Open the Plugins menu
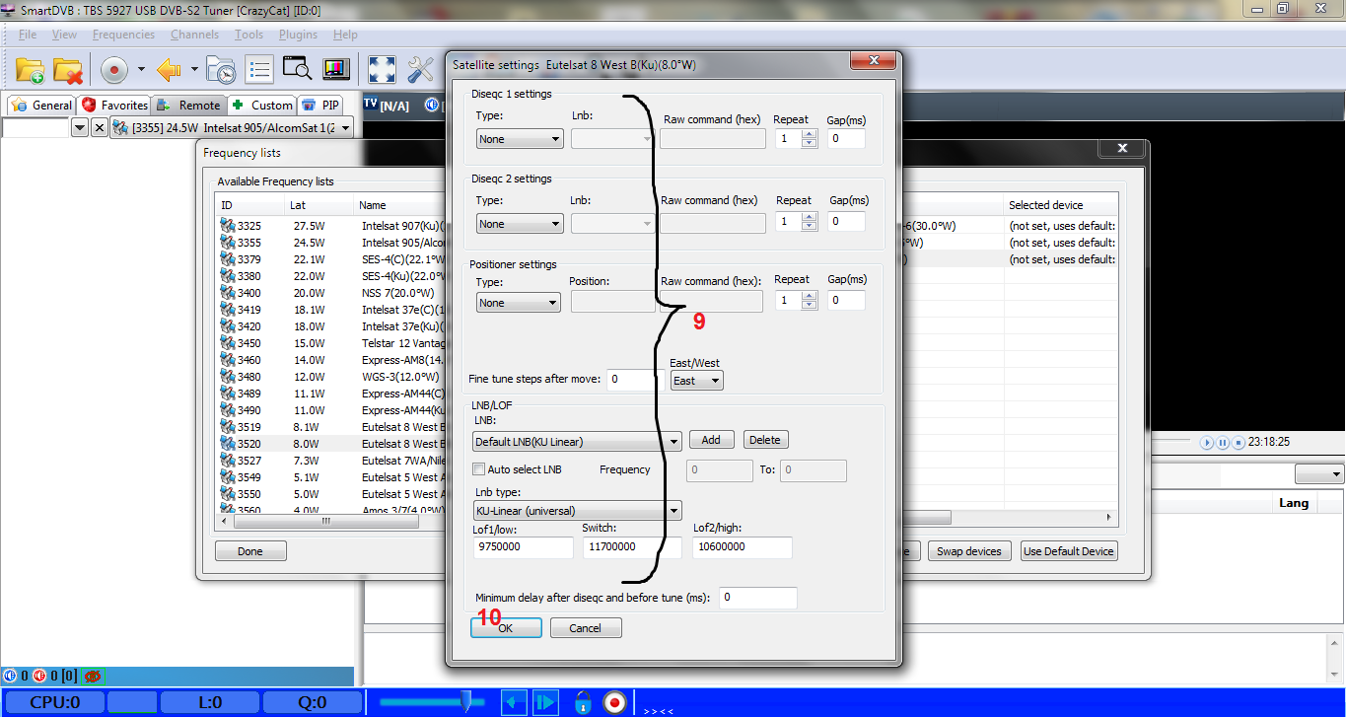Viewport: 1346px width, 717px height. click(298, 35)
